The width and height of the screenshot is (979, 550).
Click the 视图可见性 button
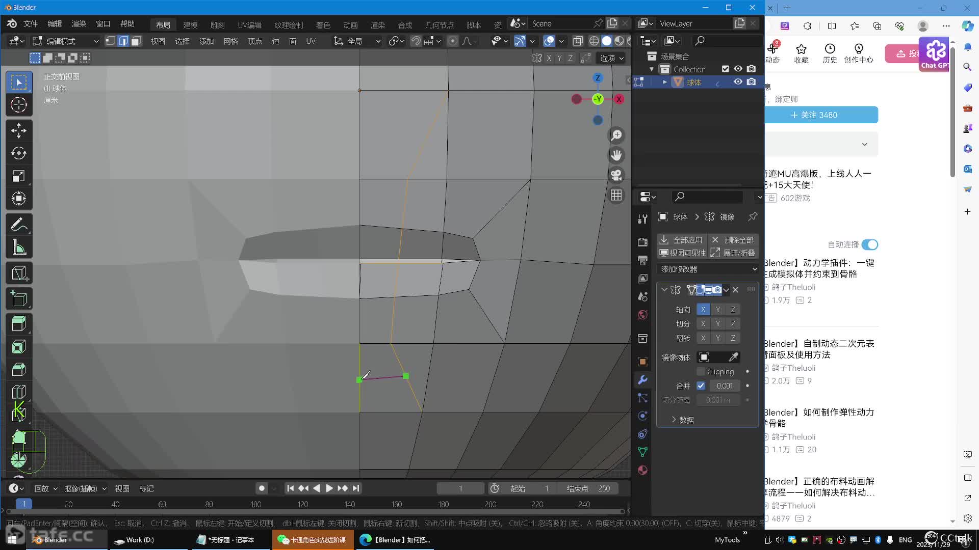[682, 253]
